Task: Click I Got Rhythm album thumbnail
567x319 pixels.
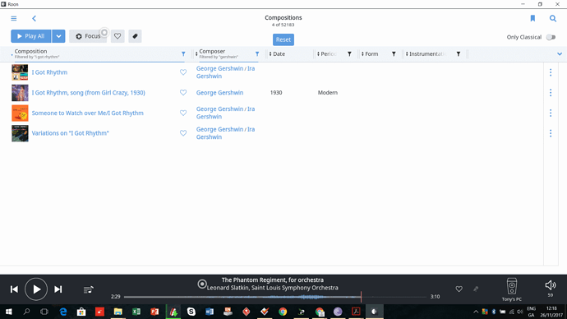Action: 20,72
